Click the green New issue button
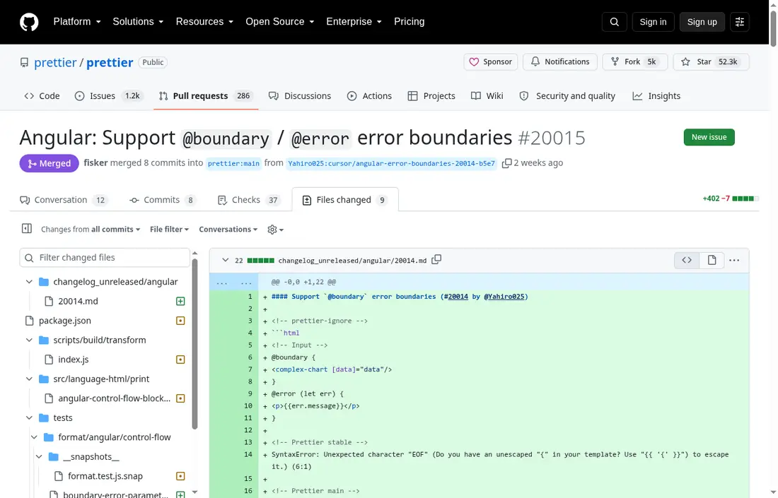 click(x=709, y=137)
